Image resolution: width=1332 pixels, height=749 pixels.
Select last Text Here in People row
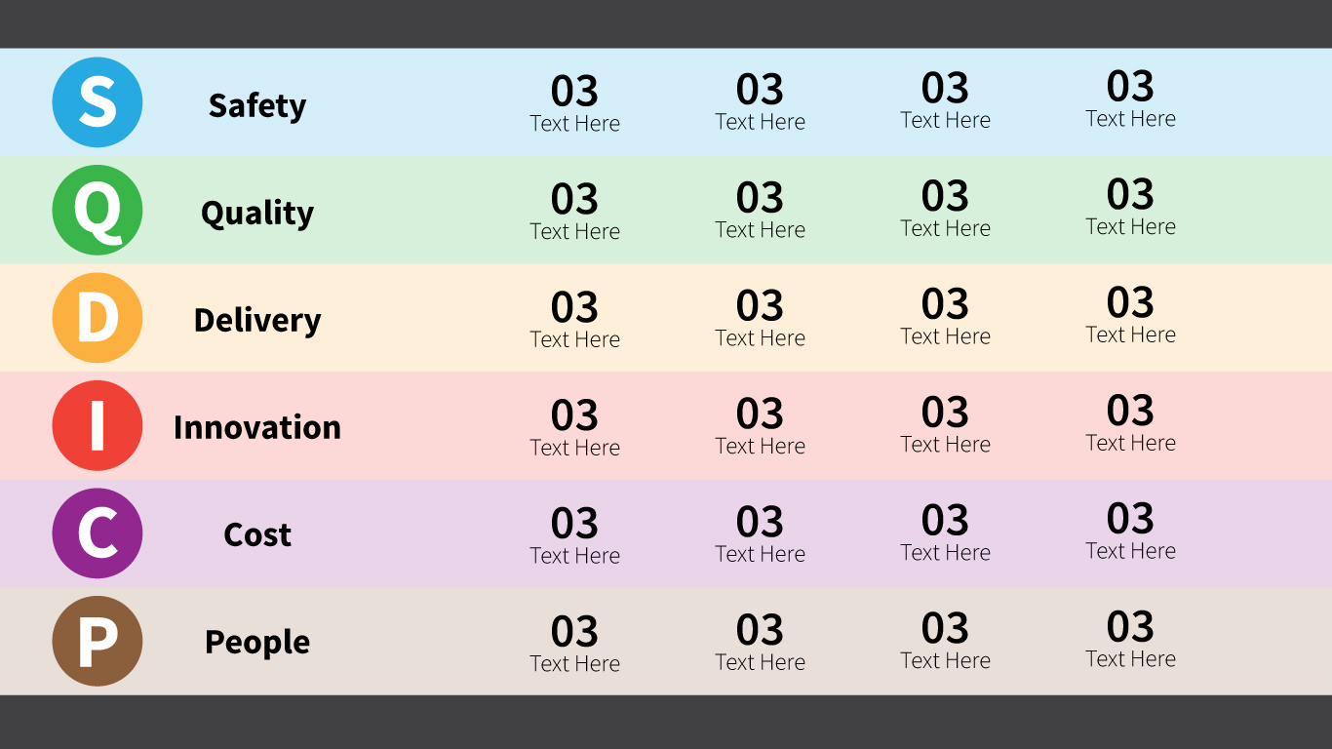tap(1130, 659)
